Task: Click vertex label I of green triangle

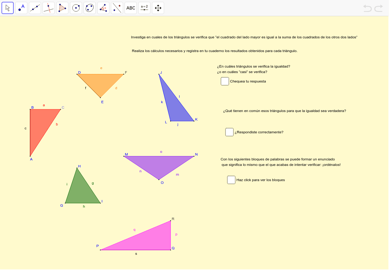Action: pos(102,201)
